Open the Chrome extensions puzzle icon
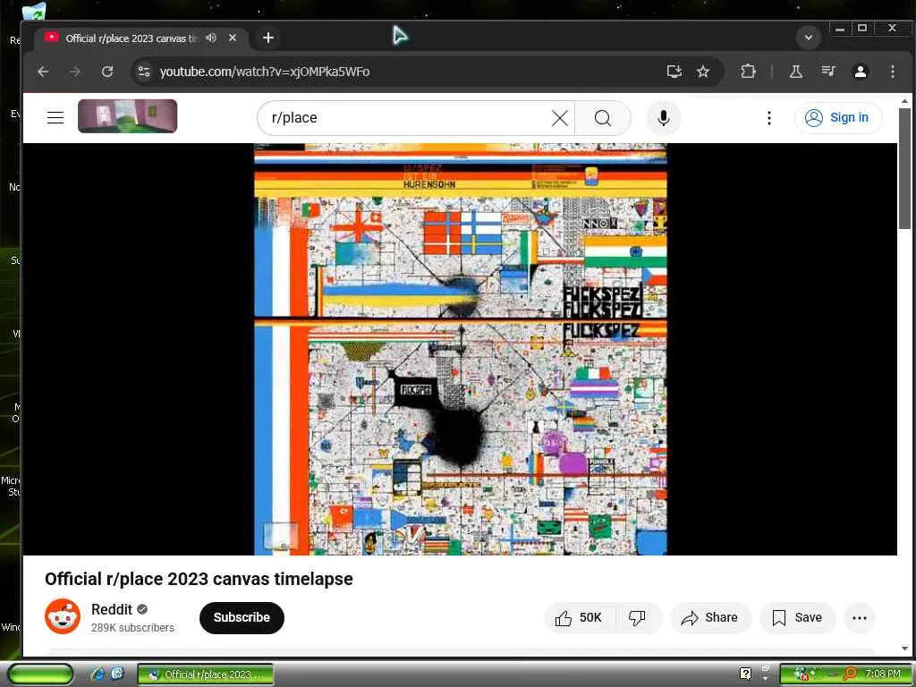Screen dimensions: 916x687 point(748,72)
